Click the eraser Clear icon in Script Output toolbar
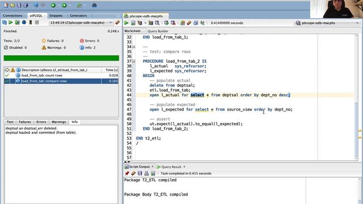The width and height of the screenshot is (363, 204). click(x=133, y=173)
